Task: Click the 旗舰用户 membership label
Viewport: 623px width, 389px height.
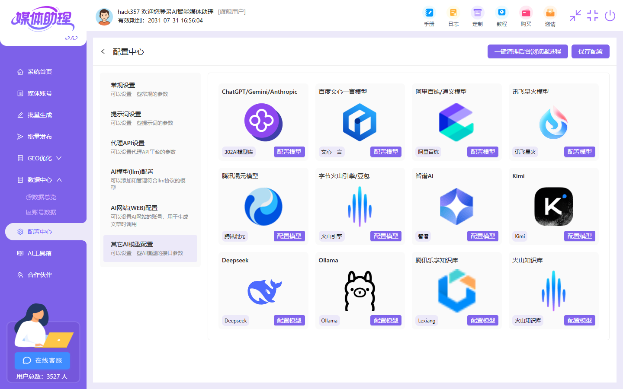Action: pyautogui.click(x=232, y=12)
